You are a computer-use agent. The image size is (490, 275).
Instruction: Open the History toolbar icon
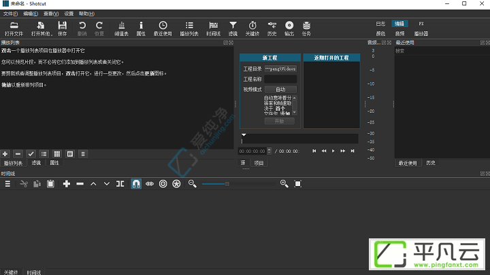pos(272,29)
